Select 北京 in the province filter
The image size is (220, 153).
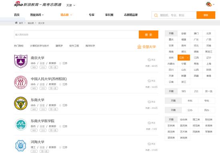pyautogui.click(x=209, y=33)
